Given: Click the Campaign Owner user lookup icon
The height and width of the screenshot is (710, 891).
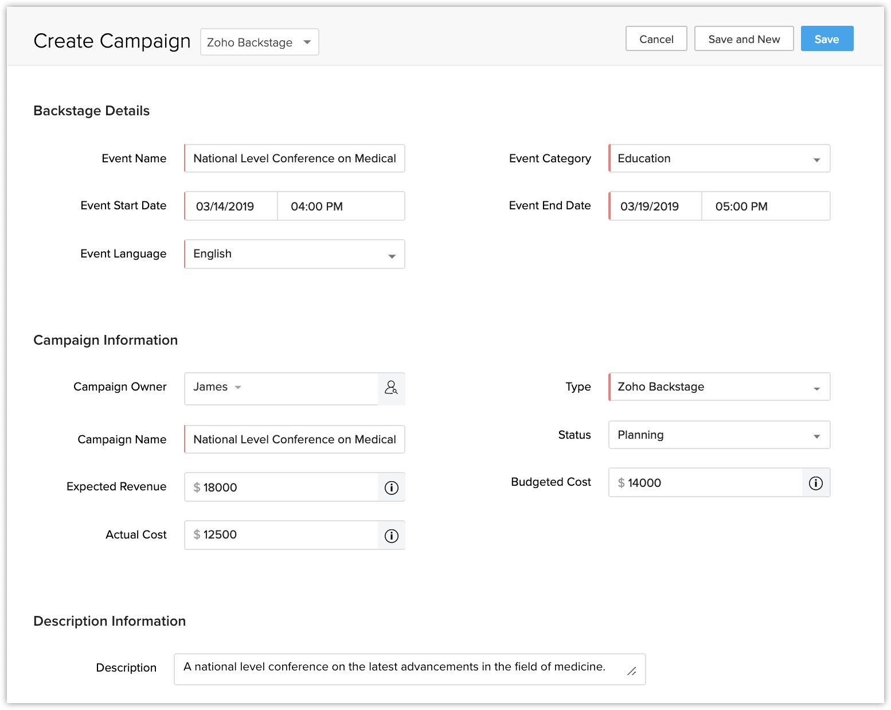Looking at the screenshot, I should 391,388.
